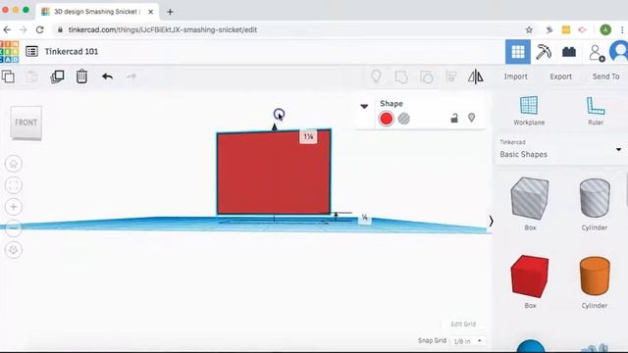628x353 pixels.
Task: Reload the page
Action: pyautogui.click(x=39, y=29)
